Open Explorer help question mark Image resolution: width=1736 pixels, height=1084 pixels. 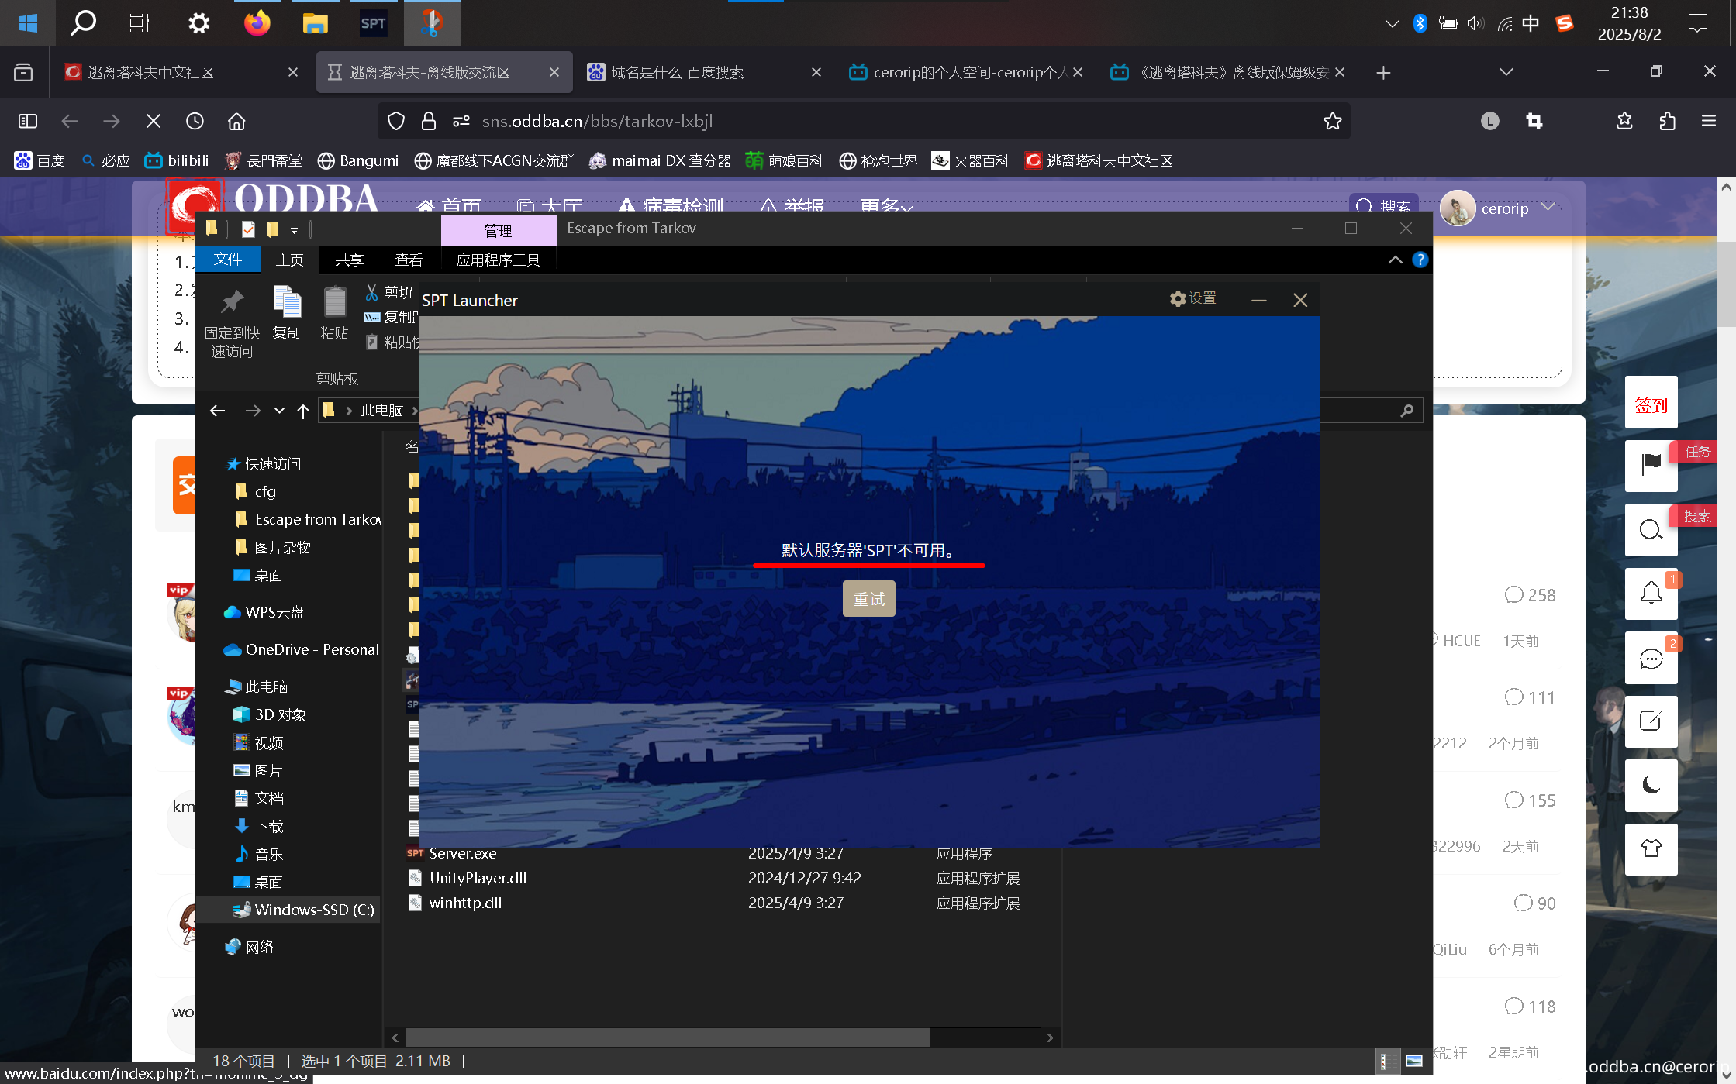(1420, 260)
